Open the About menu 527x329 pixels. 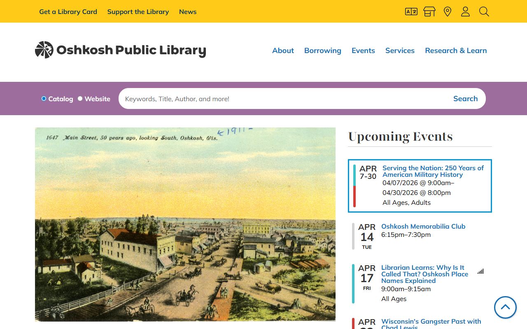pyautogui.click(x=283, y=51)
